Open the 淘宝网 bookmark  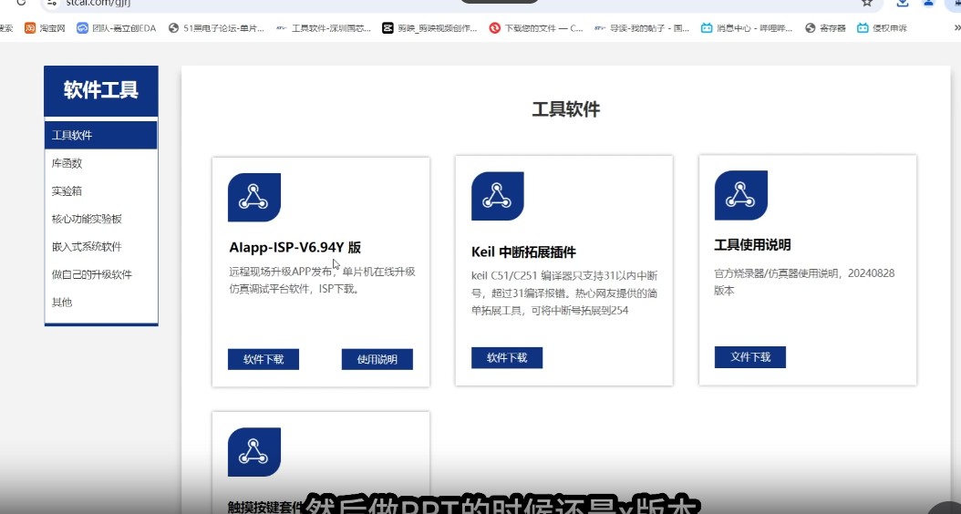(45, 28)
